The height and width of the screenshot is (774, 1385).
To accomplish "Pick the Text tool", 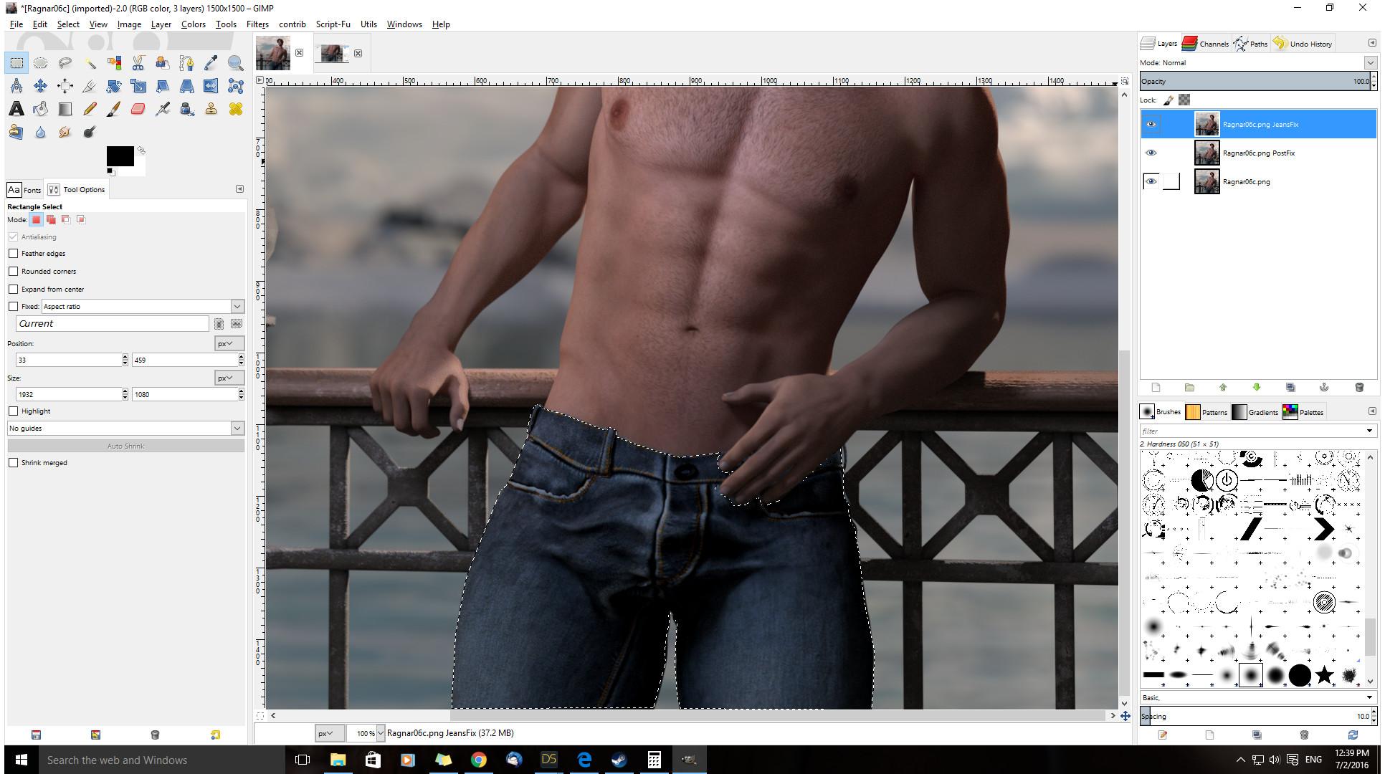I will [16, 109].
